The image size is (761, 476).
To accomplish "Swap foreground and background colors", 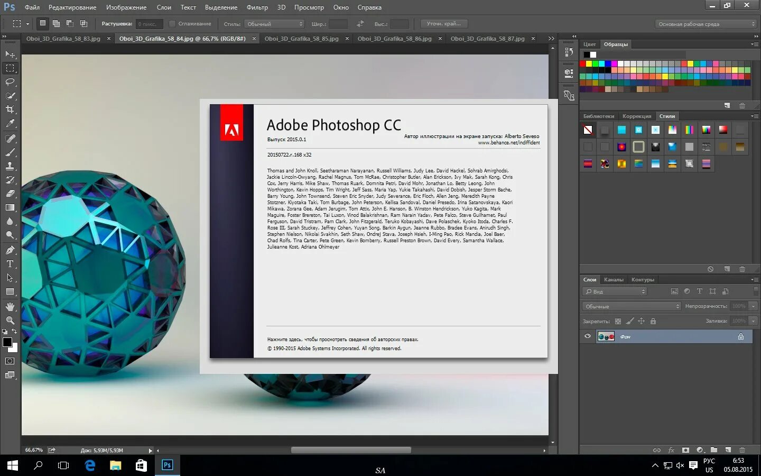I will click(14, 332).
